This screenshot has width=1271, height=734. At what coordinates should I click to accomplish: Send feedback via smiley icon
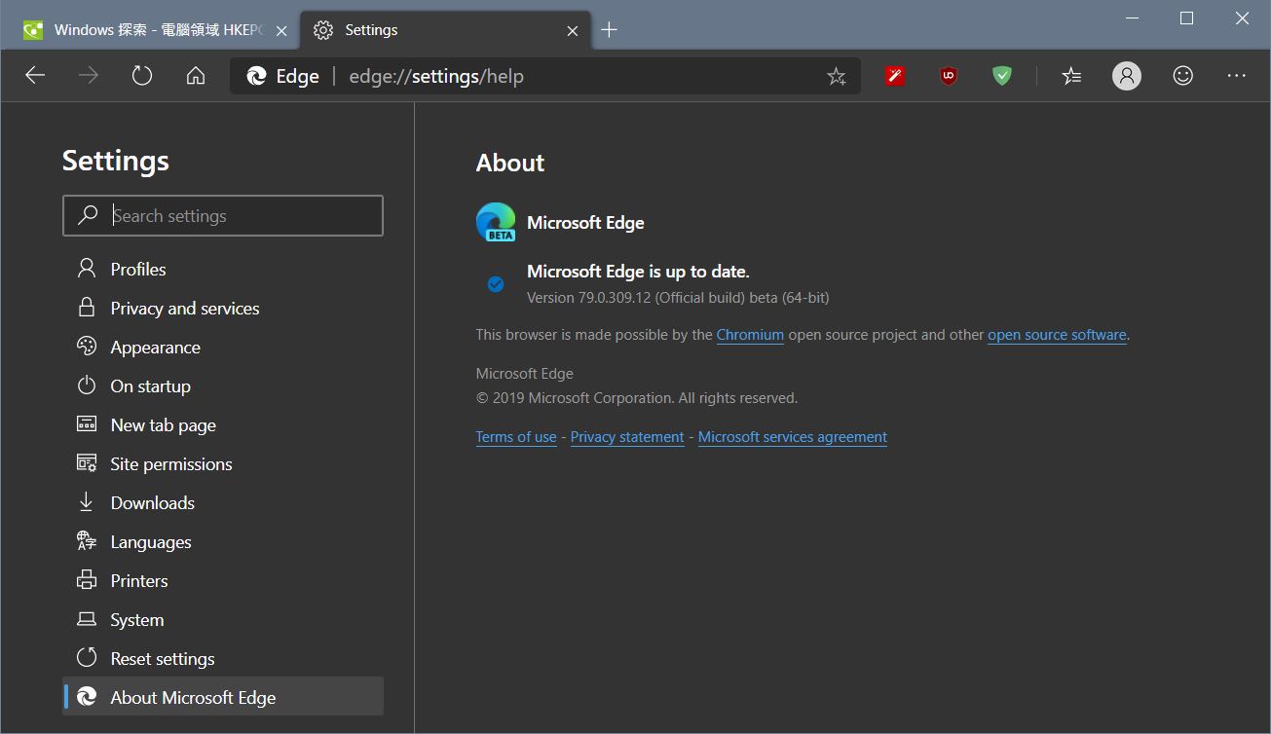click(1182, 75)
